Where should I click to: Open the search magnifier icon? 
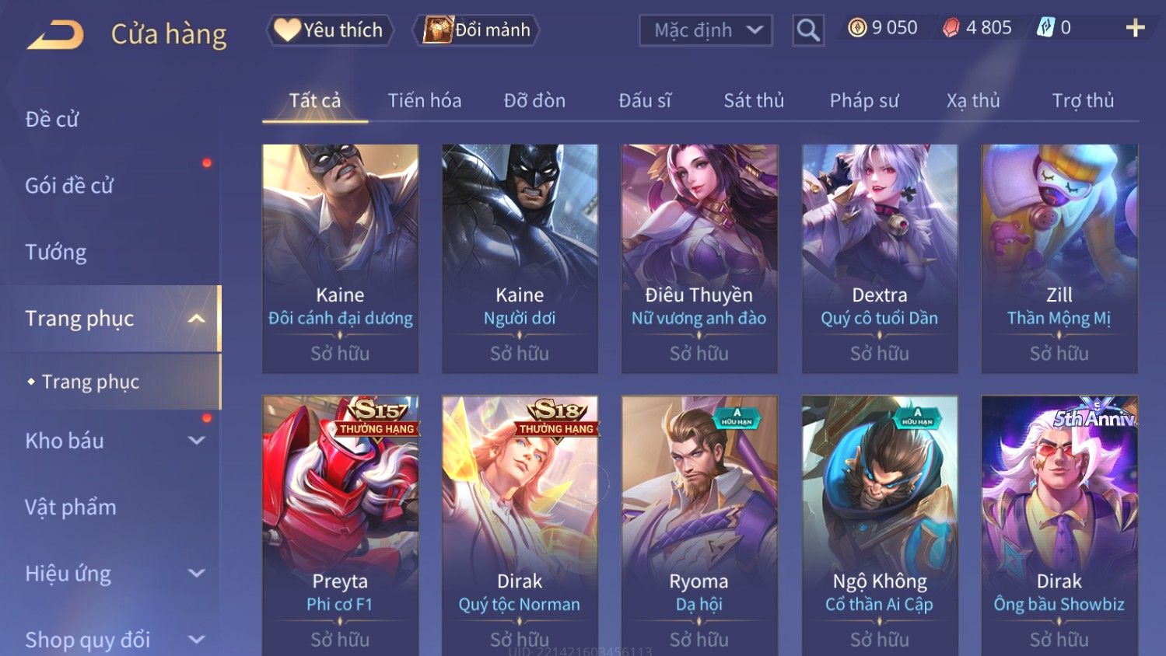[x=808, y=30]
